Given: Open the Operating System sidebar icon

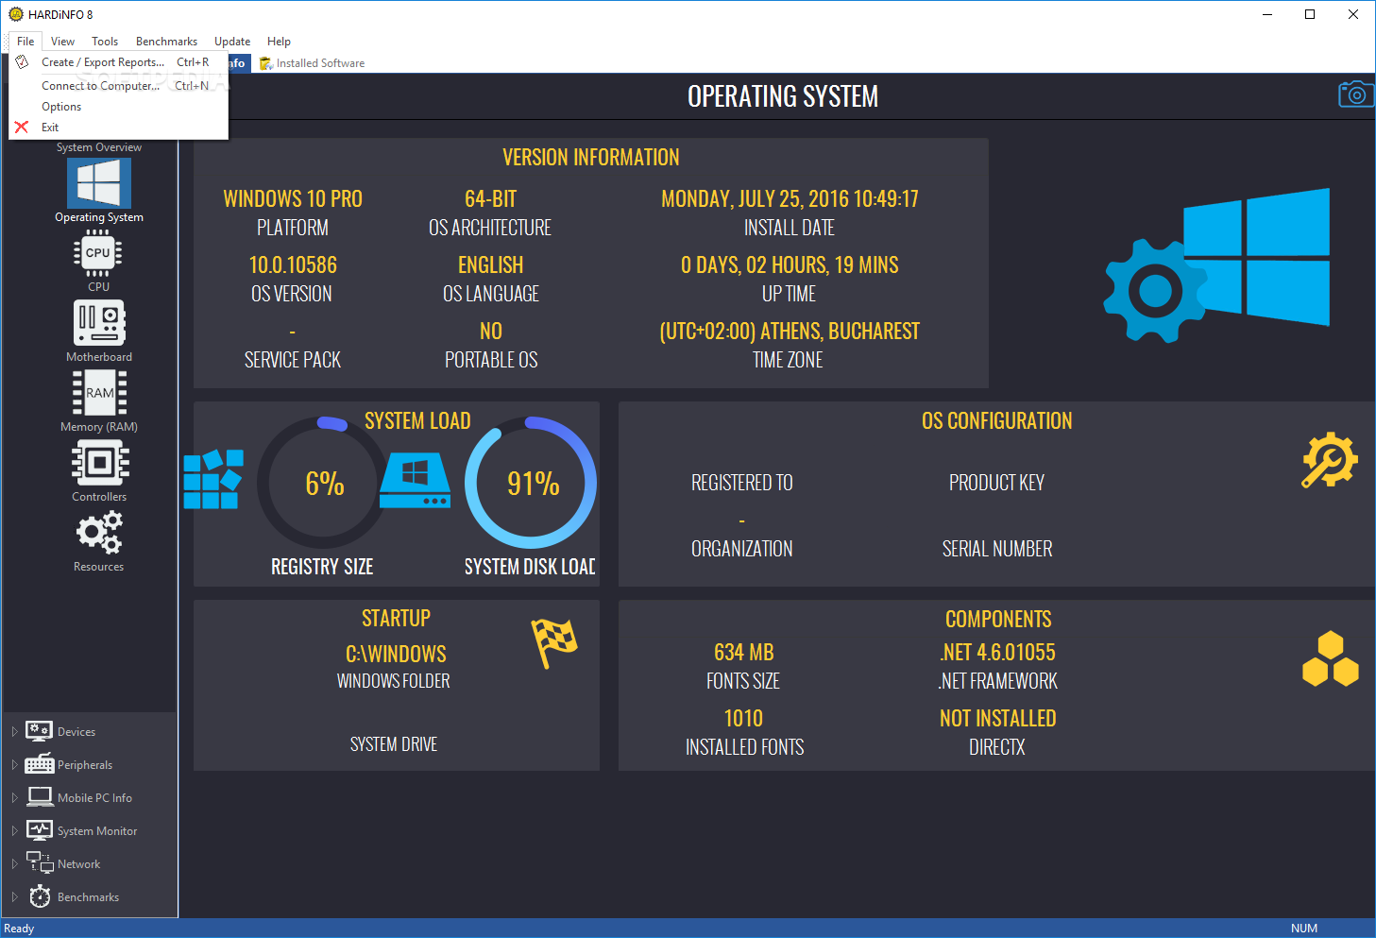Looking at the screenshot, I should (98, 182).
